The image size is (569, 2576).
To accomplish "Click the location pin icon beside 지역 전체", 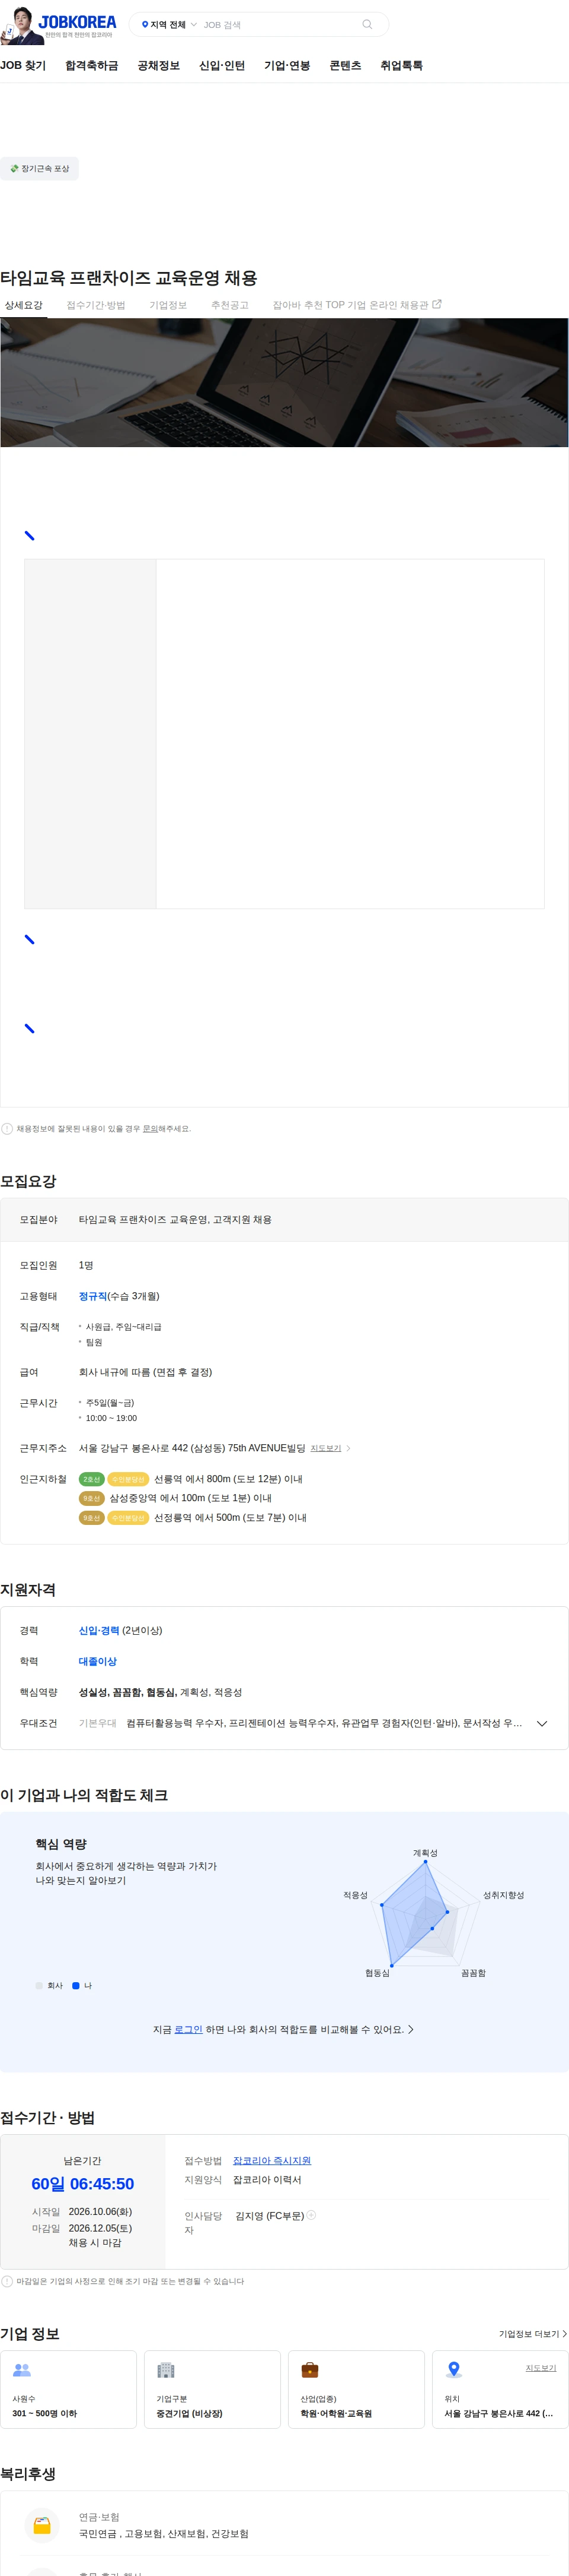I will [x=145, y=25].
